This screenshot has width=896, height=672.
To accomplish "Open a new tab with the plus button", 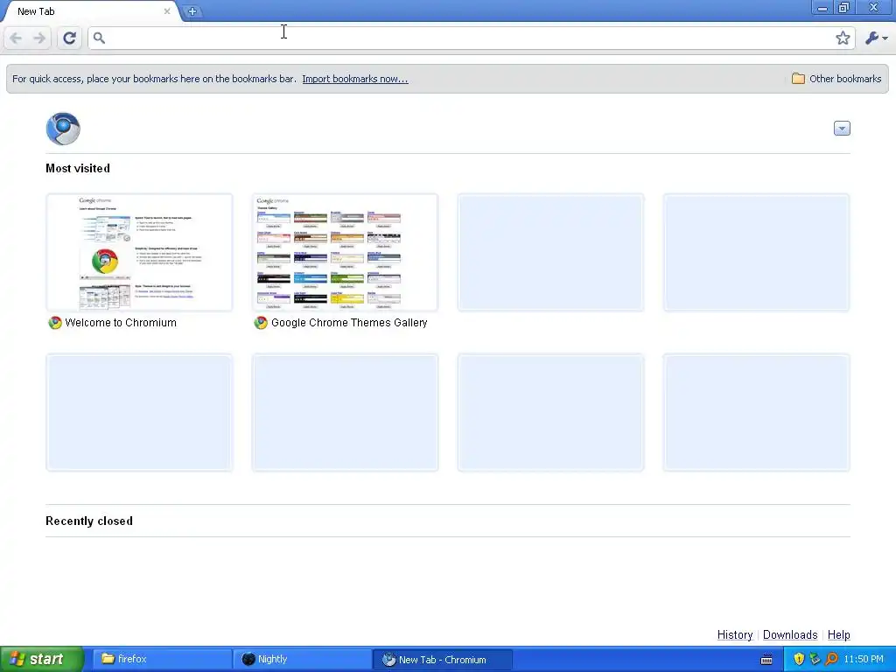I will pos(192,10).
